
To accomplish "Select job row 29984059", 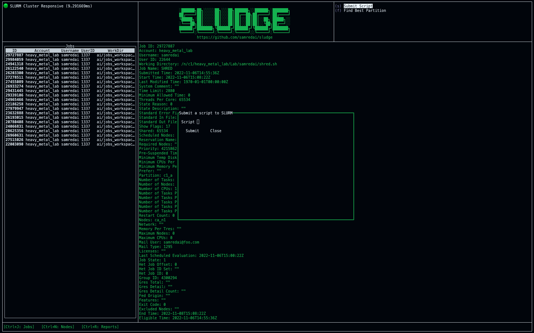I will tap(70, 59).
